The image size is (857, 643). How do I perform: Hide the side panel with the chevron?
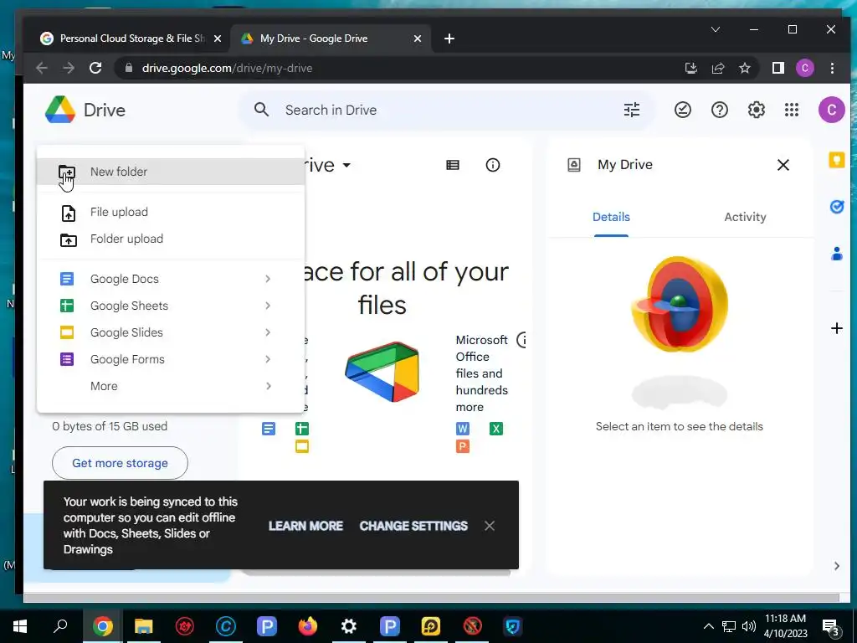click(x=837, y=566)
